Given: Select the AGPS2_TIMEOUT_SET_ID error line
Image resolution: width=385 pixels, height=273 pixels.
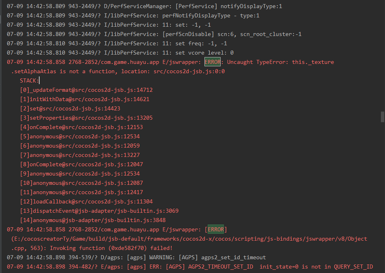Looking at the screenshot, I should 189,267.
